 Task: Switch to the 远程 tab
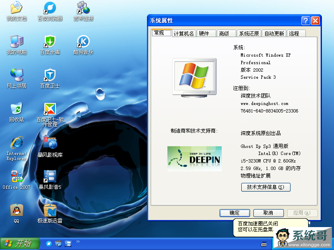point(296,34)
